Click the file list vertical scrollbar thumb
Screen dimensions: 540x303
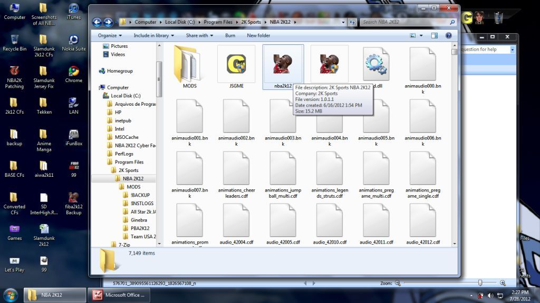[x=454, y=52]
